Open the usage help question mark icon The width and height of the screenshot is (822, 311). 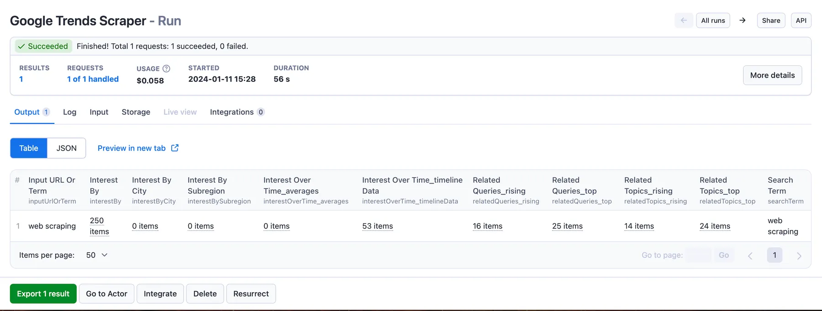(x=166, y=69)
